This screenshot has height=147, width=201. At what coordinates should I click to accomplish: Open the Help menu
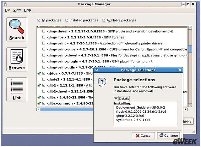[x=27, y=10]
